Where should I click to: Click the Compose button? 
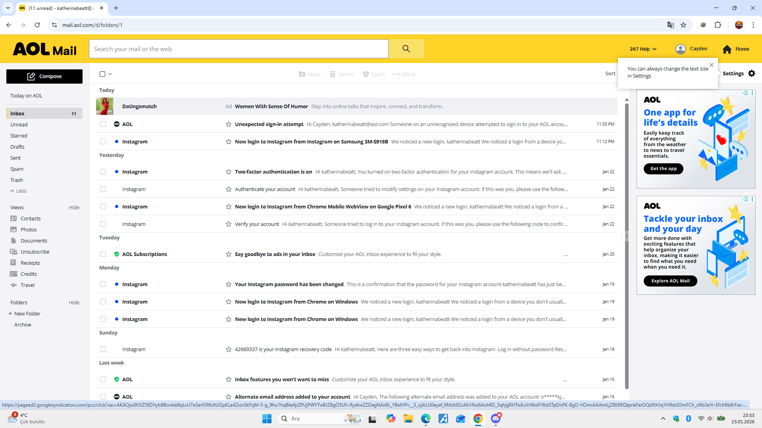[x=44, y=76]
